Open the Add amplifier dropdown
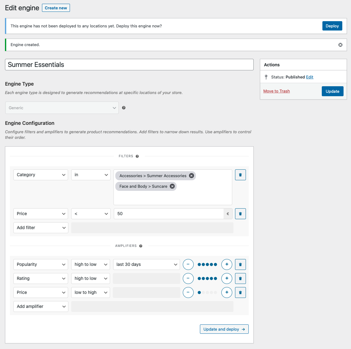The width and height of the screenshot is (351, 349). (41, 307)
